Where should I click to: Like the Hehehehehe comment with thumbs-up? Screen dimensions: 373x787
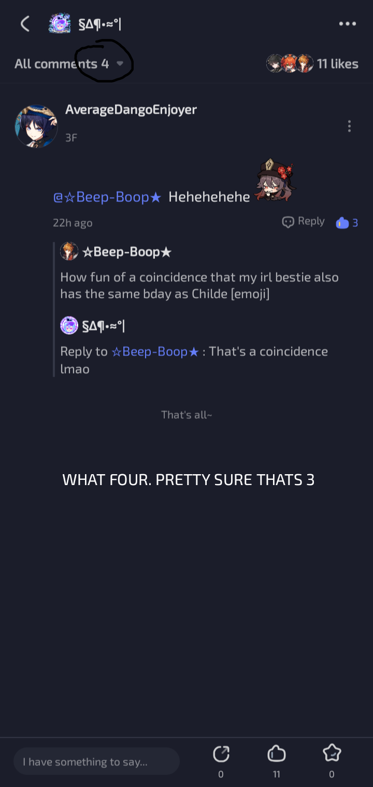coord(342,223)
